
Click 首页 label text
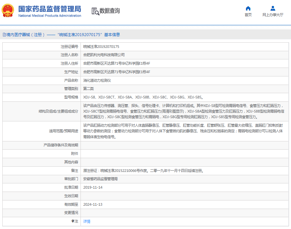(x=248, y=15)
